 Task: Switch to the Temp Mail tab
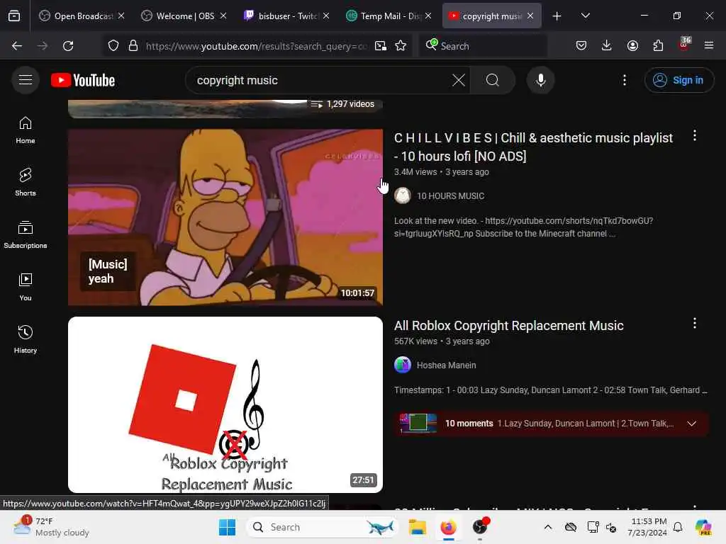tap(389, 16)
